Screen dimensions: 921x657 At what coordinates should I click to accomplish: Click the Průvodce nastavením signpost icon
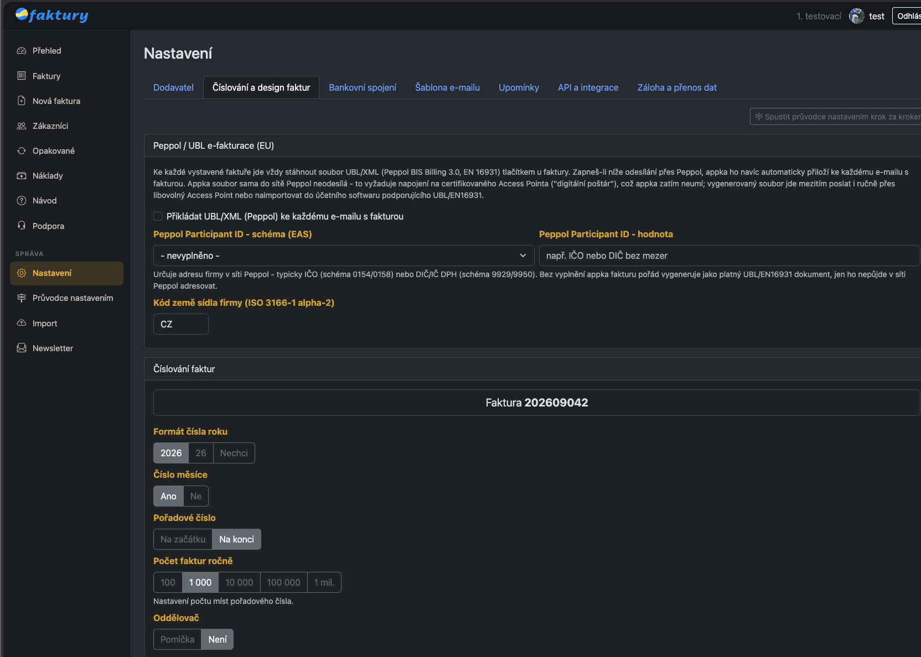tap(22, 298)
